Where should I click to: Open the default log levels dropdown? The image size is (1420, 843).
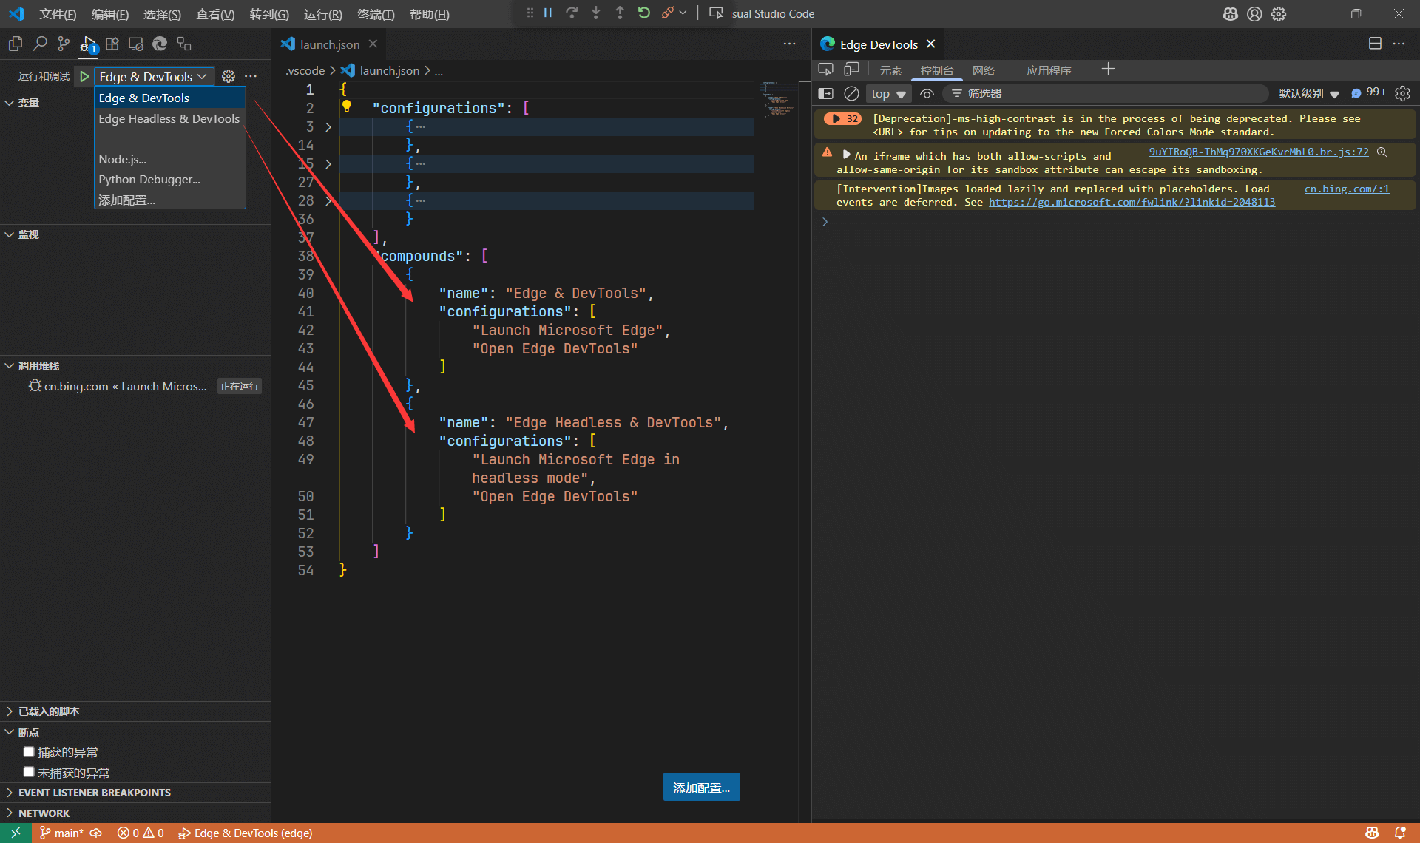click(x=1308, y=93)
